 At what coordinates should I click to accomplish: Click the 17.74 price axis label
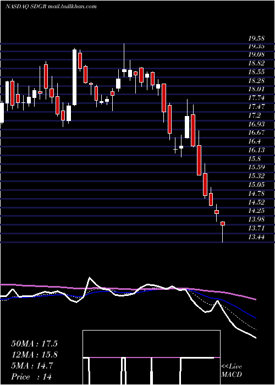pos(256,98)
